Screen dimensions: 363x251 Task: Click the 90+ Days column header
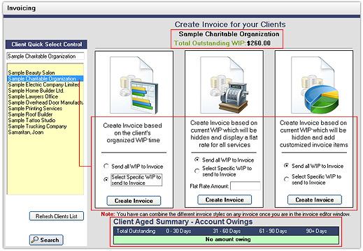click(316, 231)
